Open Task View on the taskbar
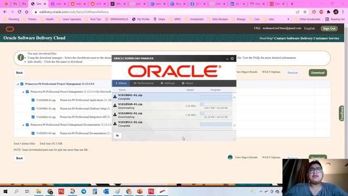 pyautogui.click(x=27, y=191)
